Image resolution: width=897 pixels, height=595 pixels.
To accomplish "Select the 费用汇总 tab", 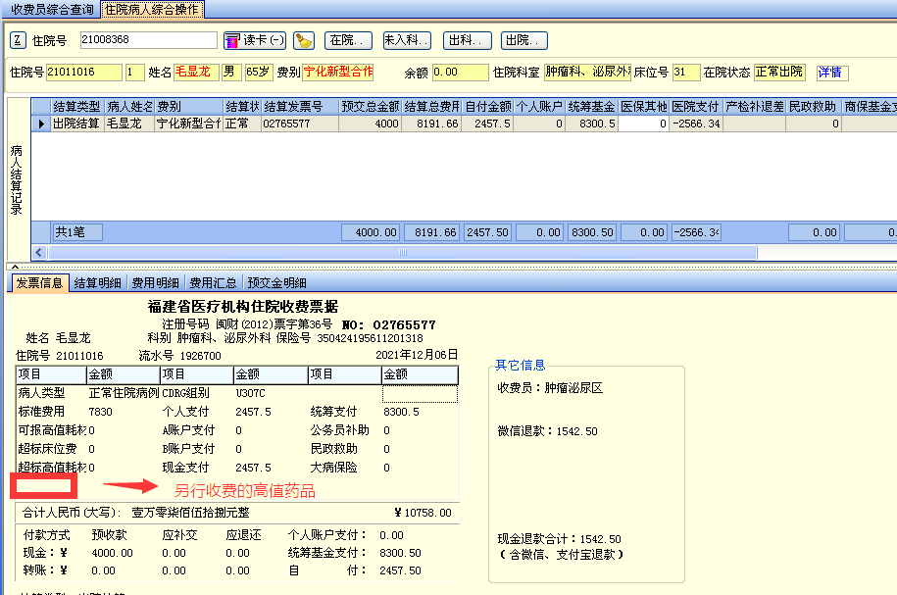I will [x=213, y=282].
